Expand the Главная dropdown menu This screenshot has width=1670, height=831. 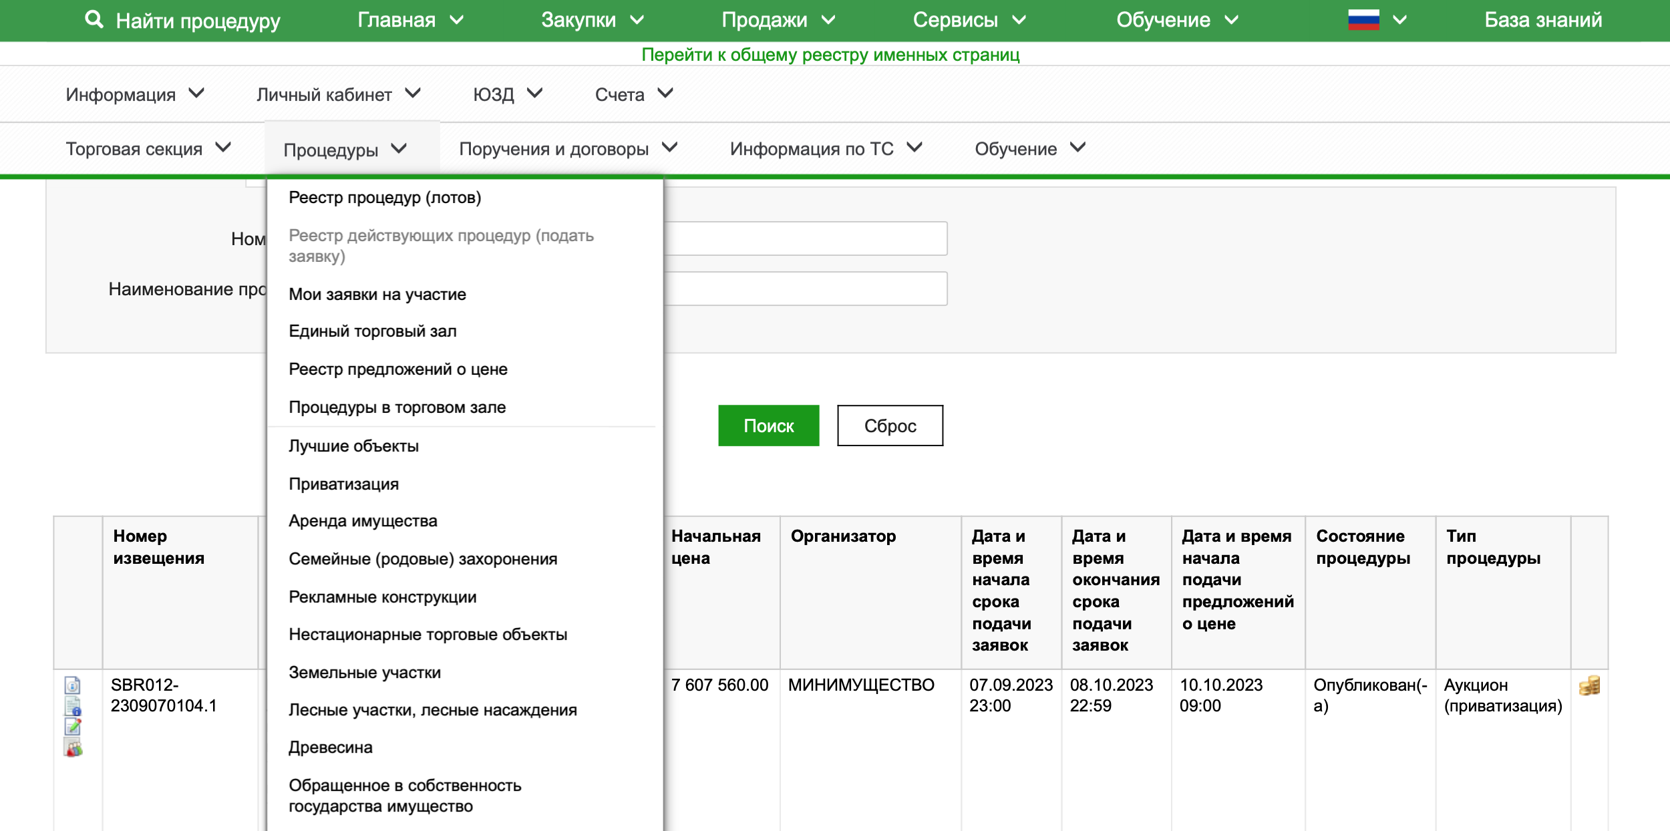click(x=410, y=20)
